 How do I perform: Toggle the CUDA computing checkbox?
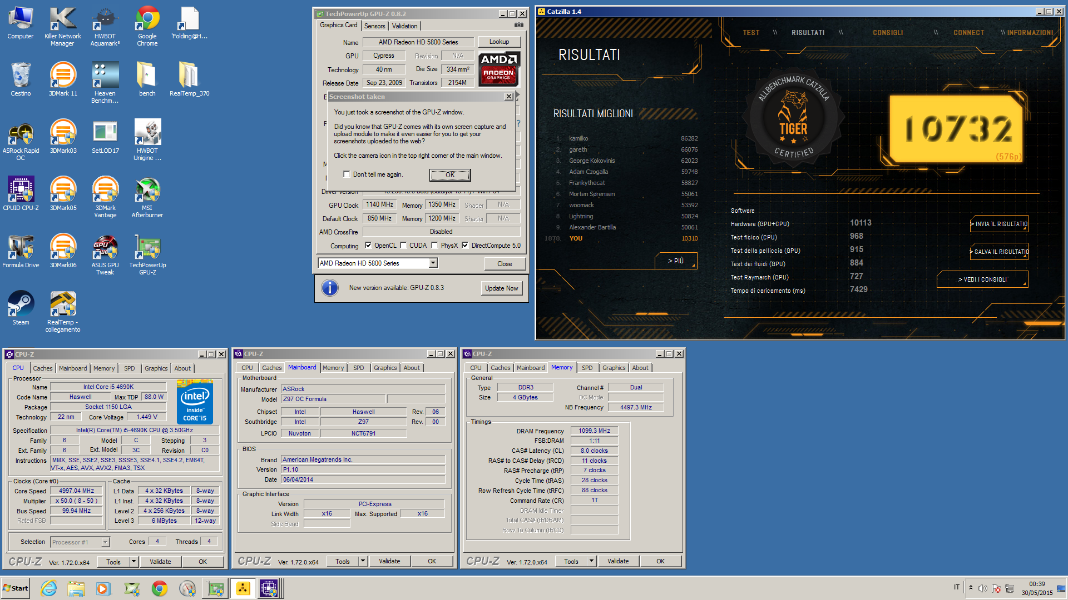tap(403, 245)
